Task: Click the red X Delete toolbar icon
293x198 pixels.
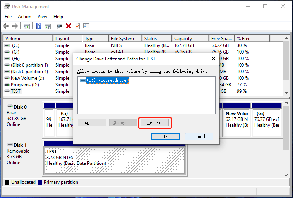Action: [69, 26]
